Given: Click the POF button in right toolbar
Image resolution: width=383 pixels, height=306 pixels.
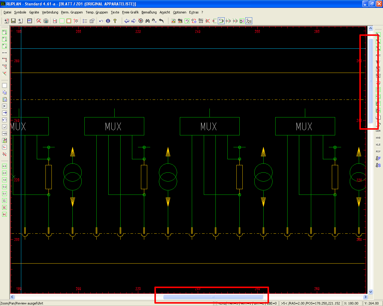Looking at the screenshot, I should (x=378, y=152).
